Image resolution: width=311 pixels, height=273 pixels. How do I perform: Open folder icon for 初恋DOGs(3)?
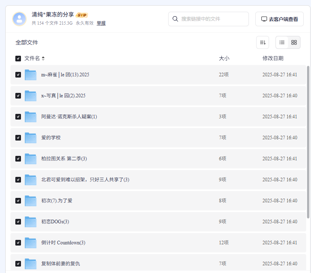click(x=31, y=222)
